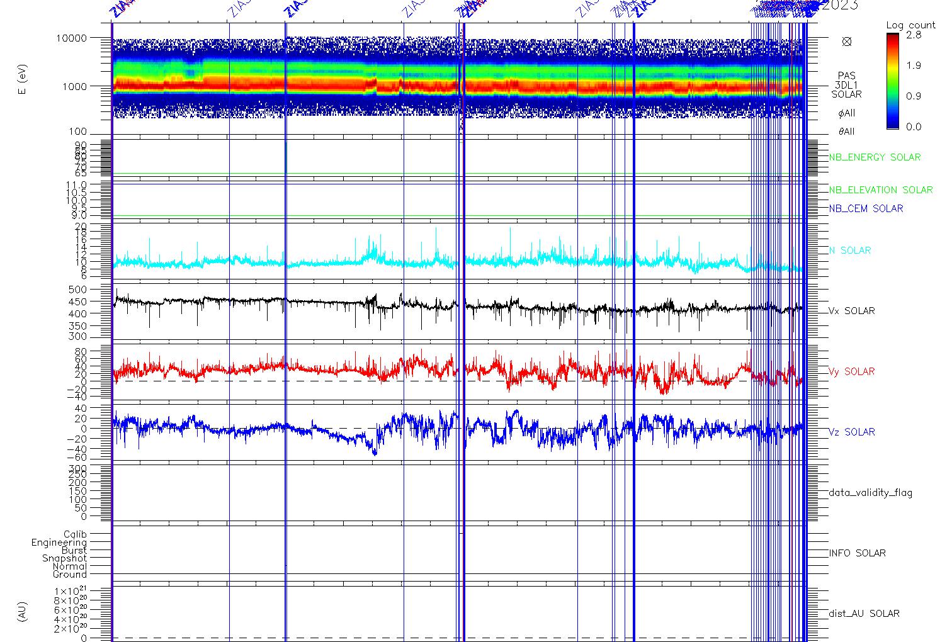Click the green 'NB_ELEVATION SOLAR' label
Viewport: 952px width, 642px height.
pos(881,190)
